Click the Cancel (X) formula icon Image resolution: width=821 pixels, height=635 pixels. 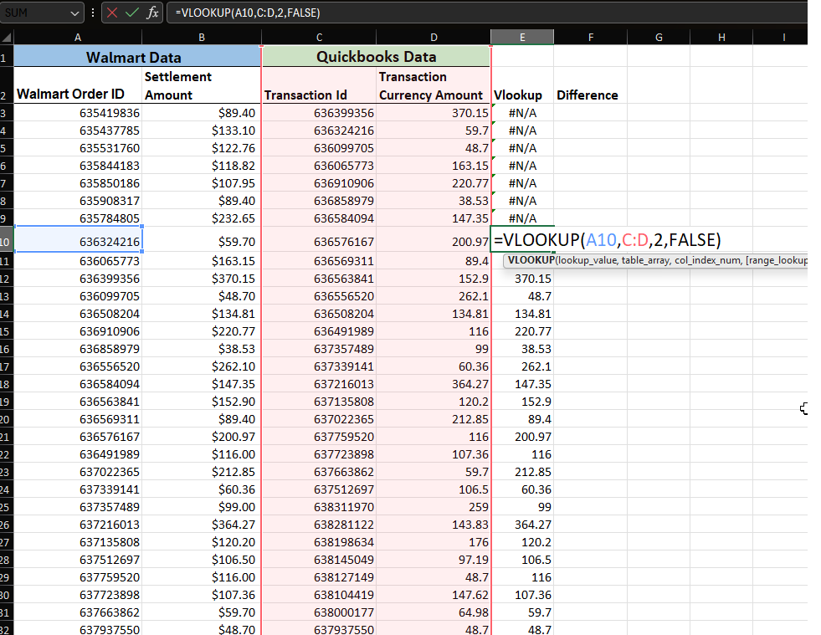tap(112, 13)
